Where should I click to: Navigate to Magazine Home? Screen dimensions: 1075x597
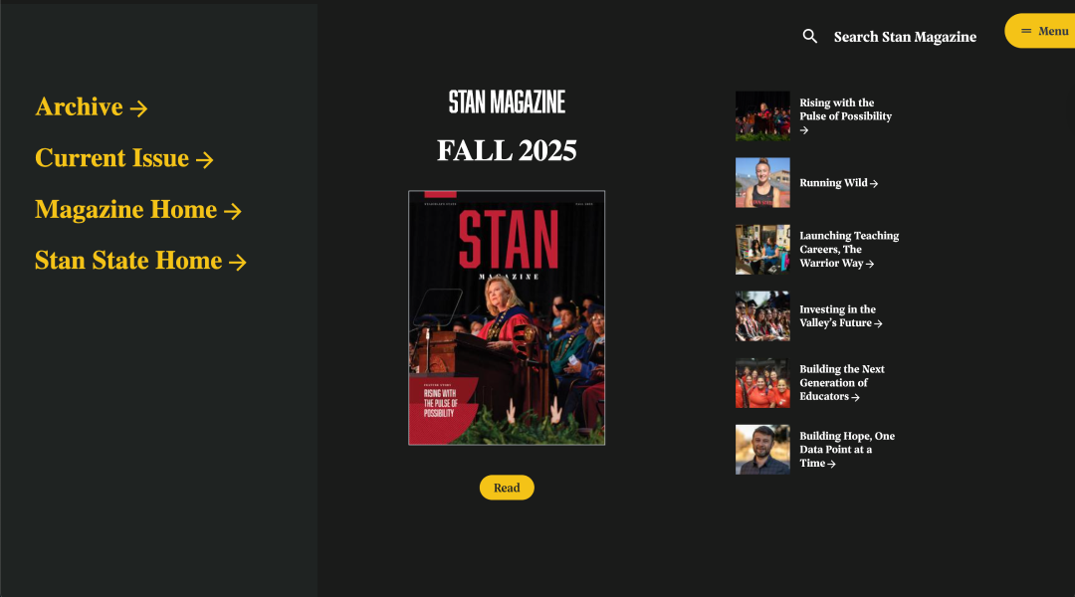tap(138, 210)
